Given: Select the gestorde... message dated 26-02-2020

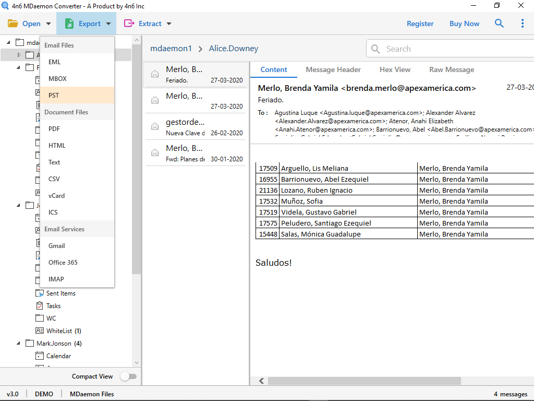Looking at the screenshot, I should pos(196,127).
